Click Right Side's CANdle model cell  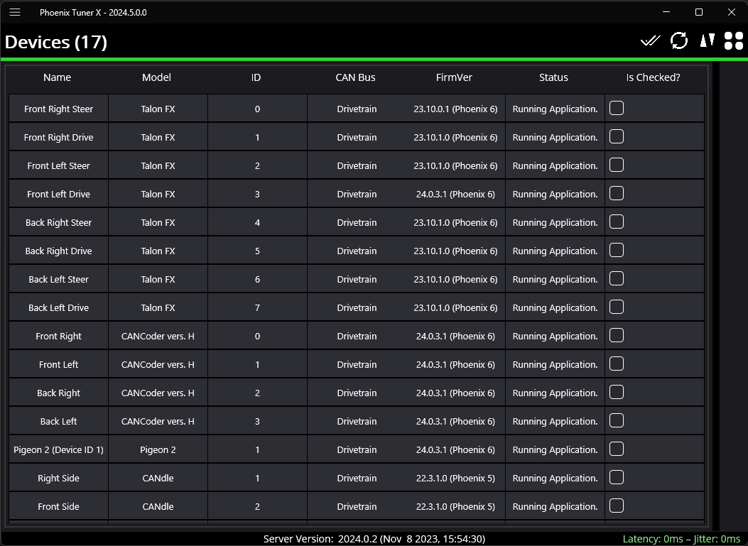[x=158, y=478]
